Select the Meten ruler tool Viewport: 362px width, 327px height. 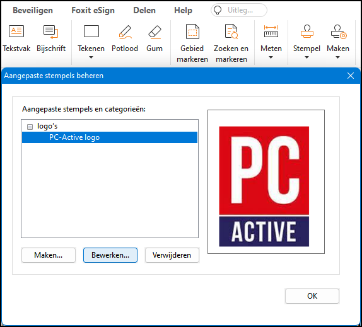[271, 32]
